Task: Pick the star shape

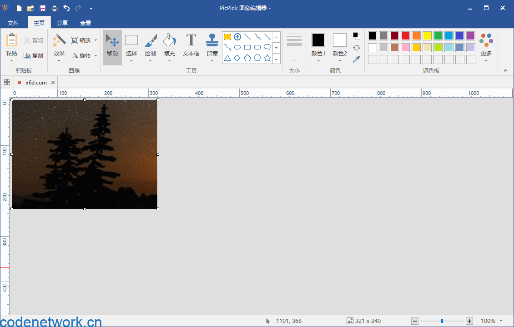Action: point(267,58)
